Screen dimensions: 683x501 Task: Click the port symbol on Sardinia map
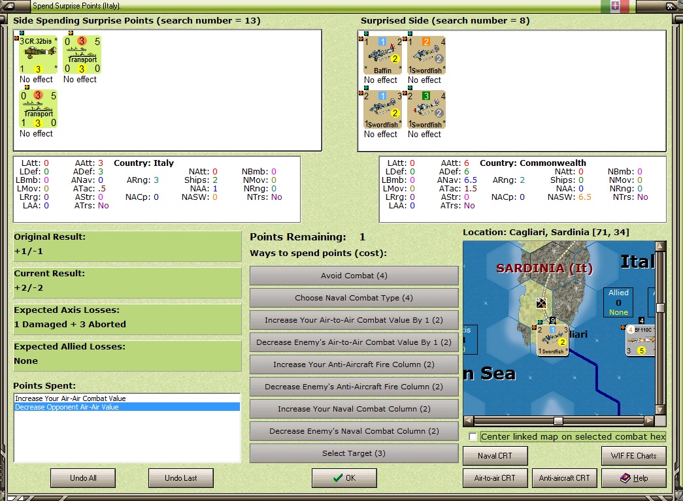coord(541,303)
